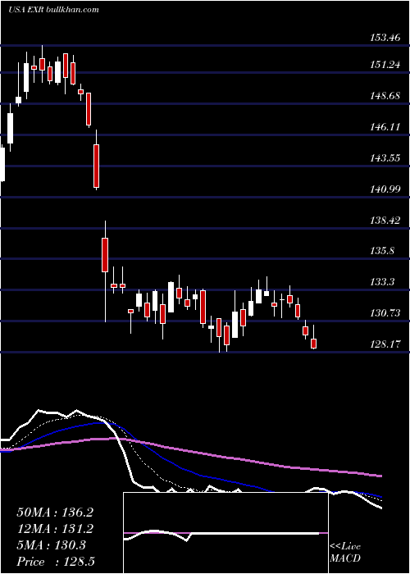Click the Price : 128.5 reading
This screenshot has height=574, width=410.
pos(56,562)
